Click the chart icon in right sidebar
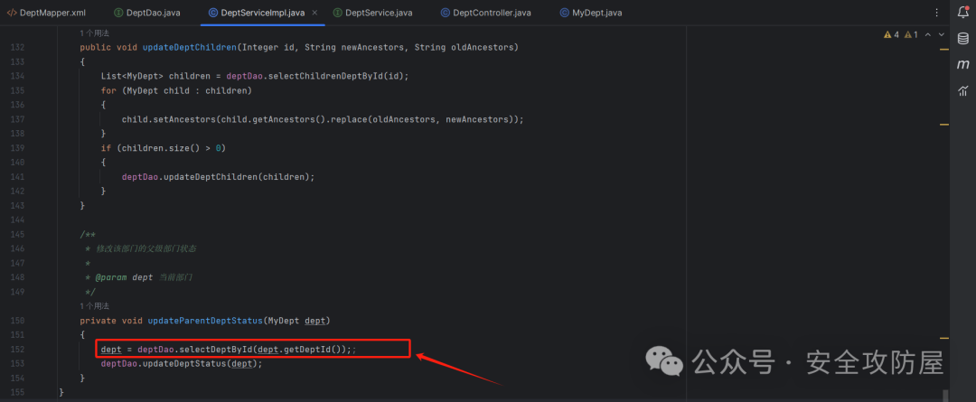Screen dimensions: 976x402 [x=963, y=91]
